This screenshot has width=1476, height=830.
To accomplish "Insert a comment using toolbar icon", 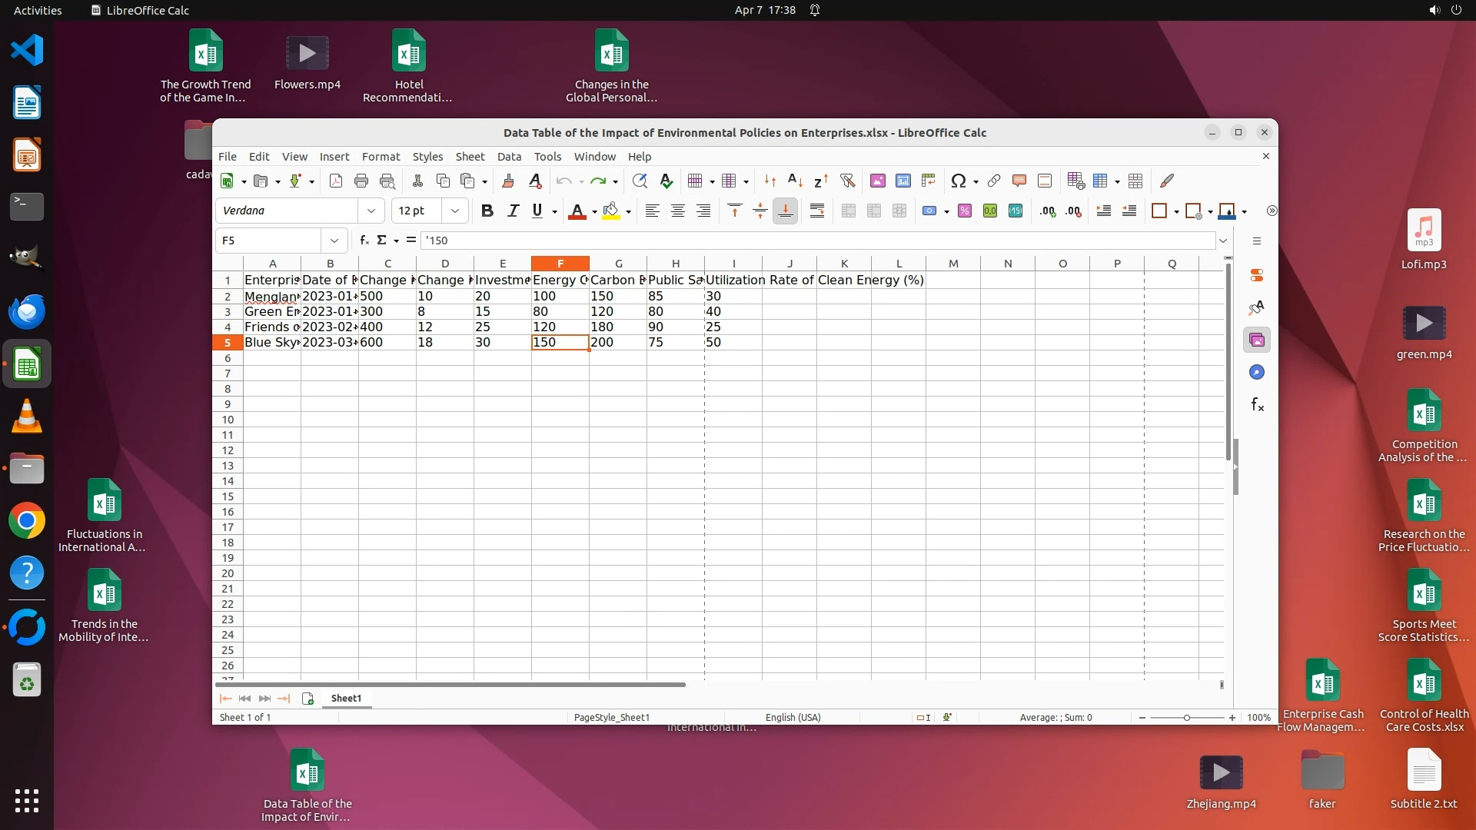I will [x=1019, y=181].
